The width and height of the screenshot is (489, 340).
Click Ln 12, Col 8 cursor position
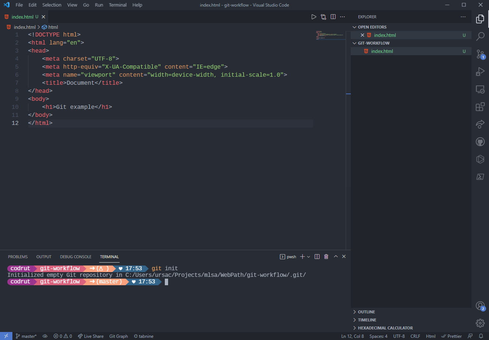click(x=353, y=336)
